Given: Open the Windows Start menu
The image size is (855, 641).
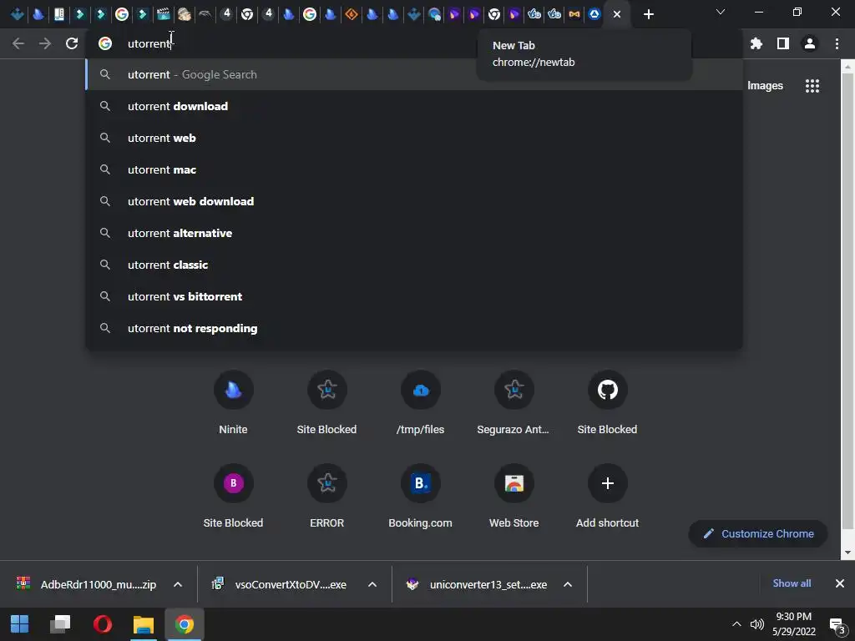Looking at the screenshot, I should click(20, 624).
